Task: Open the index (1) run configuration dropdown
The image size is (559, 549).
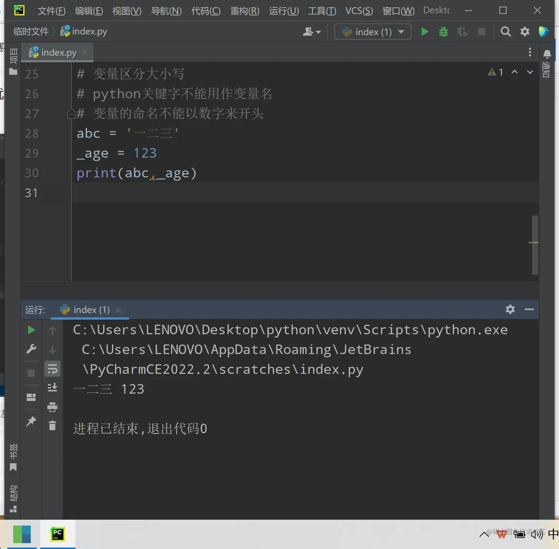Action: tap(373, 32)
